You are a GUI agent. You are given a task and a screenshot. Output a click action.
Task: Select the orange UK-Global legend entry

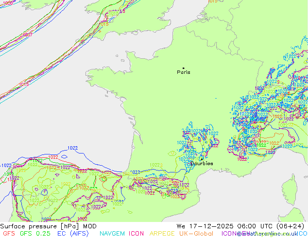pos(196,234)
